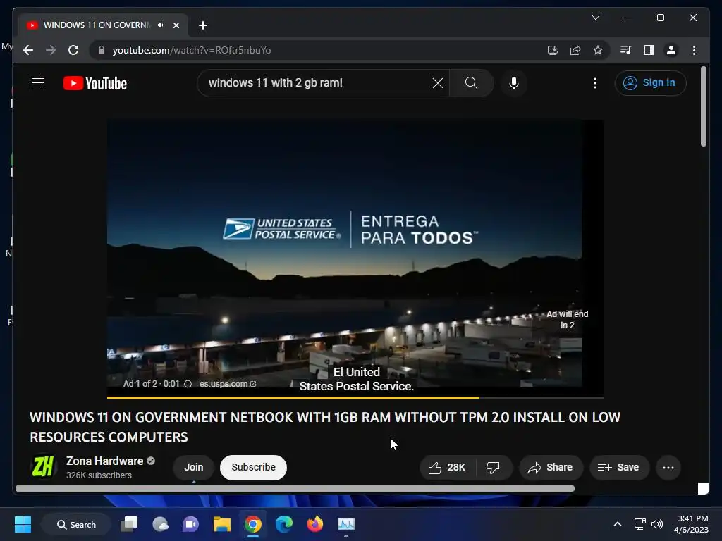Click the ad info icon
The width and height of the screenshot is (722, 541).
point(188,384)
